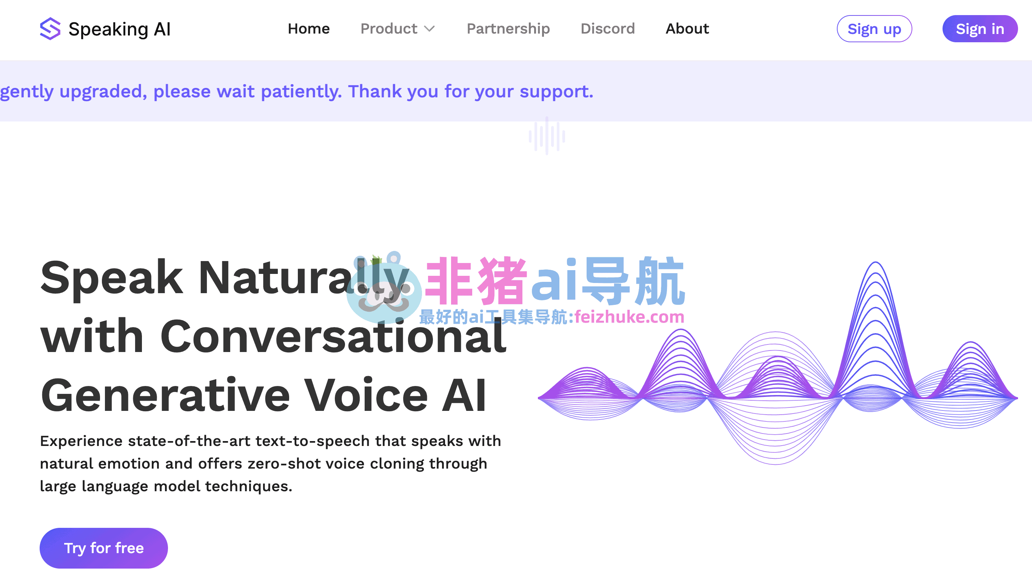Start with the Try for free button
The width and height of the screenshot is (1032, 575).
pyautogui.click(x=104, y=548)
